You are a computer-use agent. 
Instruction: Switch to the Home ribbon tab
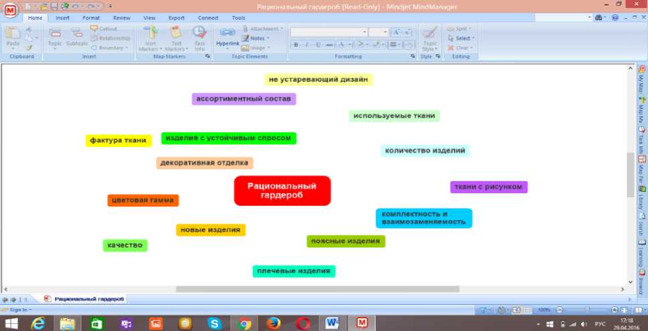click(x=35, y=18)
